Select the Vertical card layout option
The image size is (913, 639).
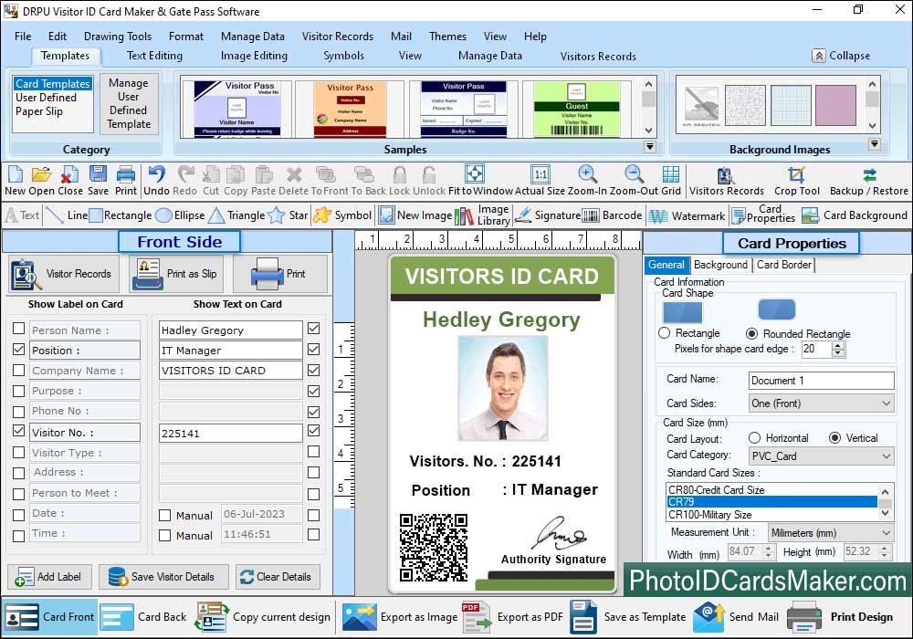coord(835,437)
